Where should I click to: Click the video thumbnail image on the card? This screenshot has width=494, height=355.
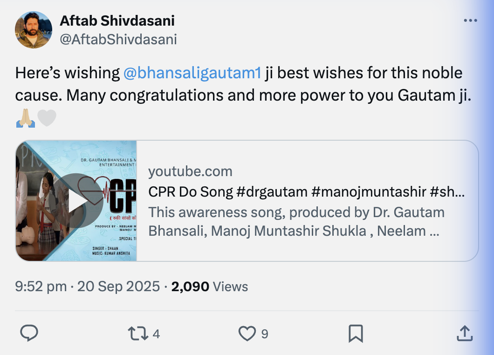pyautogui.click(x=77, y=201)
